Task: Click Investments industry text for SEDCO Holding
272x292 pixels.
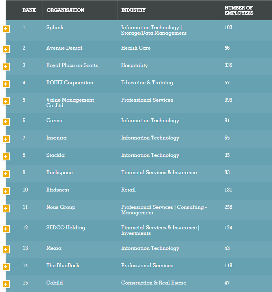Action: [136, 233]
